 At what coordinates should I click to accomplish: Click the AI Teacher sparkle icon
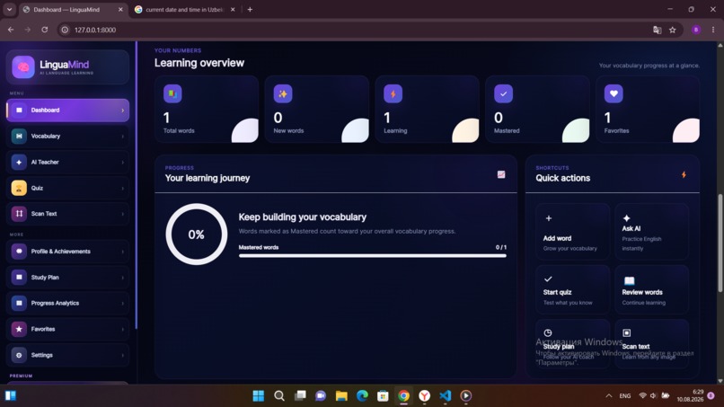click(x=19, y=162)
